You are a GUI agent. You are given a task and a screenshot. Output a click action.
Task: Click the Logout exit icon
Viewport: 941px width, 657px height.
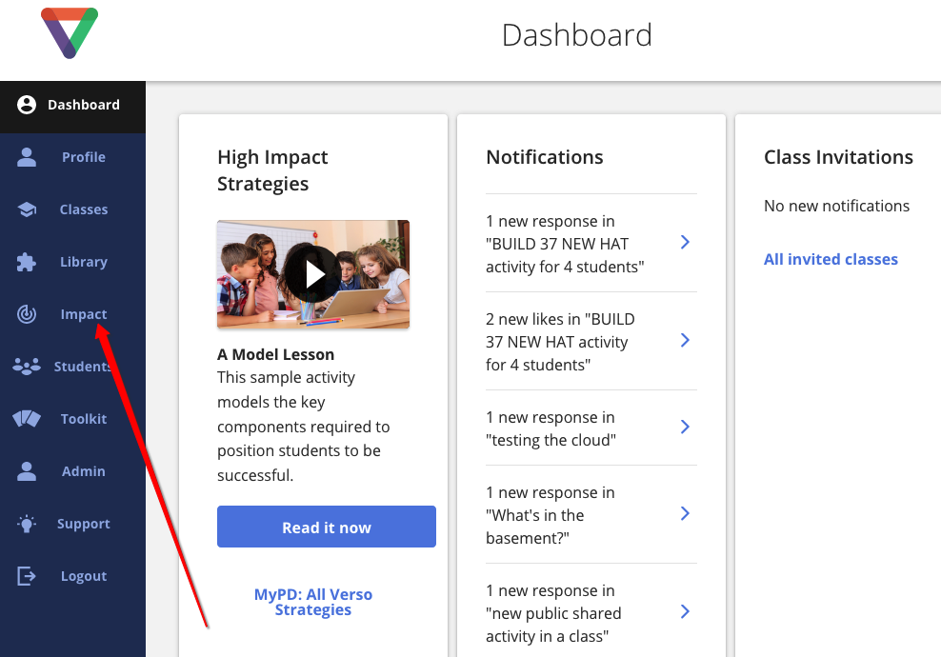(27, 576)
